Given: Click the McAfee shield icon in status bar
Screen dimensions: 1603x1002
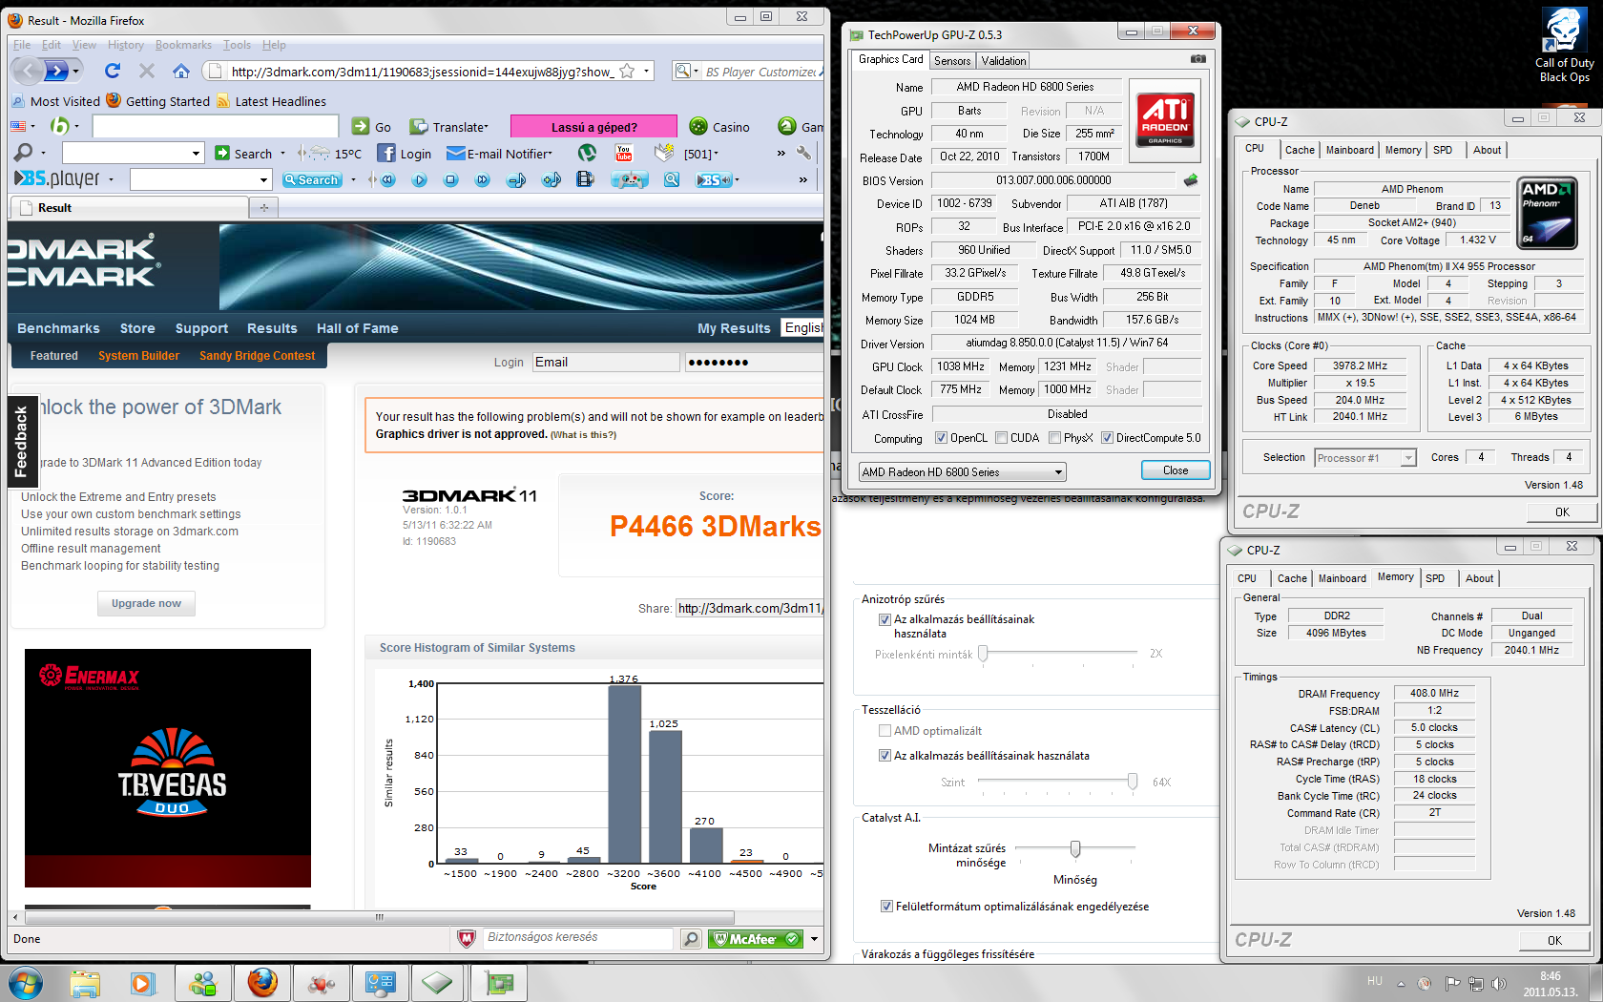Looking at the screenshot, I should point(467,939).
